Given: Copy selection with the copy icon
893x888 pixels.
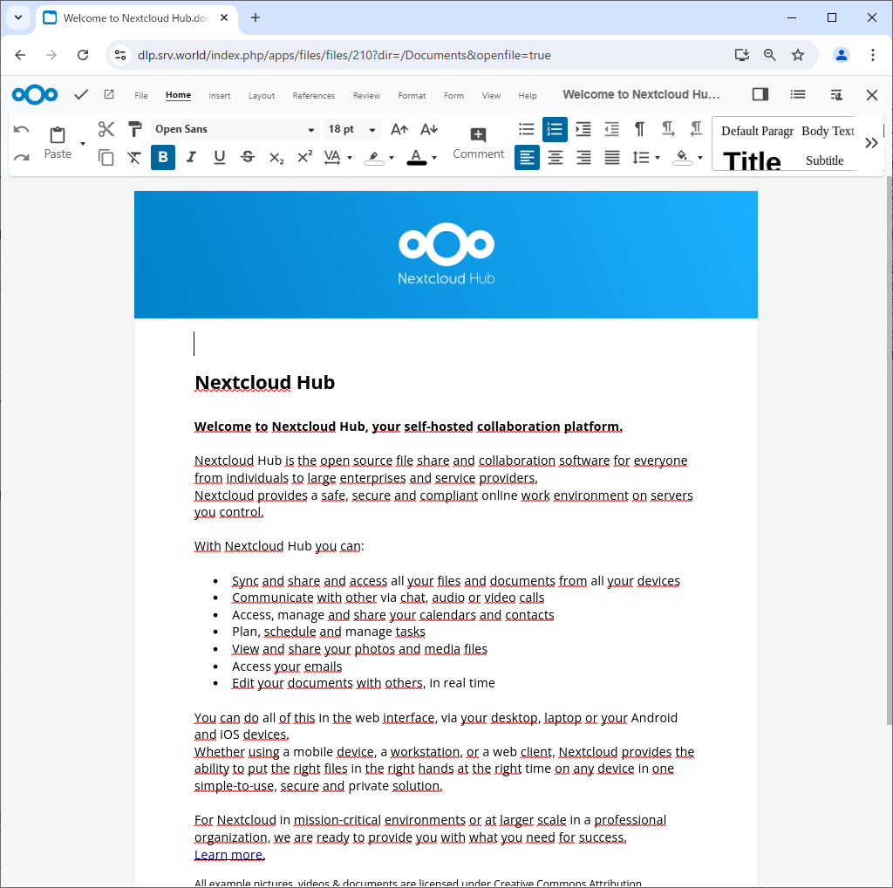Looking at the screenshot, I should point(106,157).
